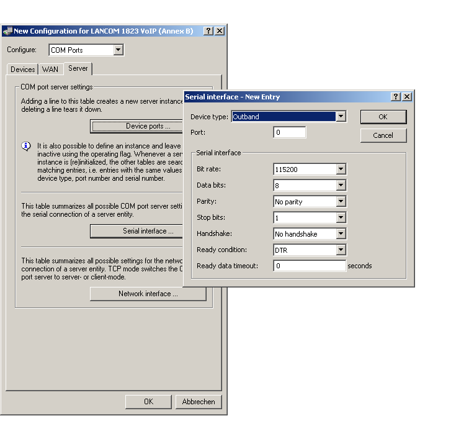469x439 pixels.
Task: Open the Data bits dropdown
Action: coord(341,186)
